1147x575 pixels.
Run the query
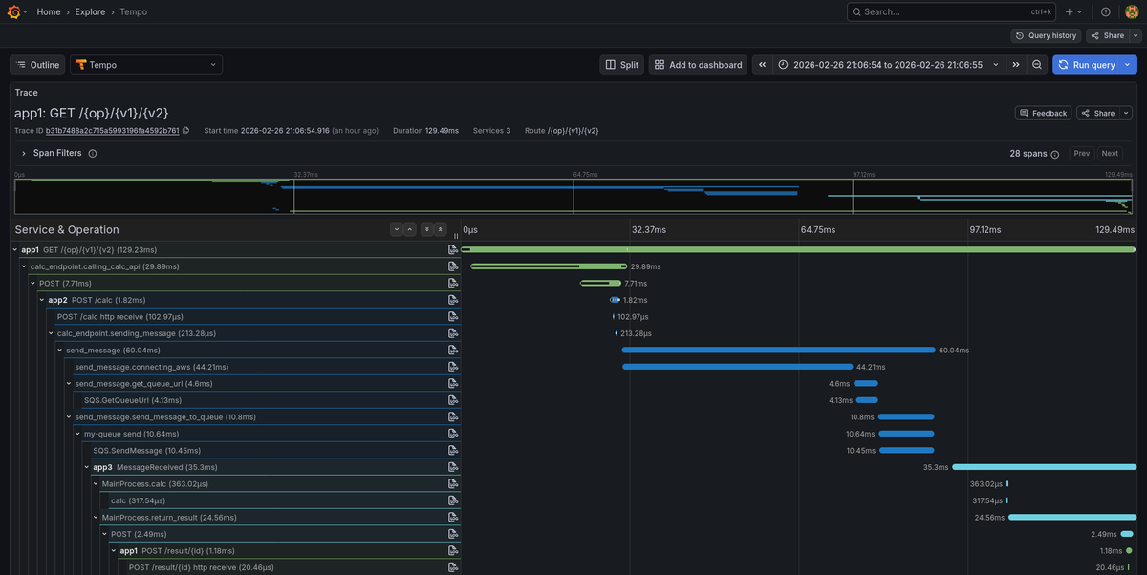tap(1087, 65)
